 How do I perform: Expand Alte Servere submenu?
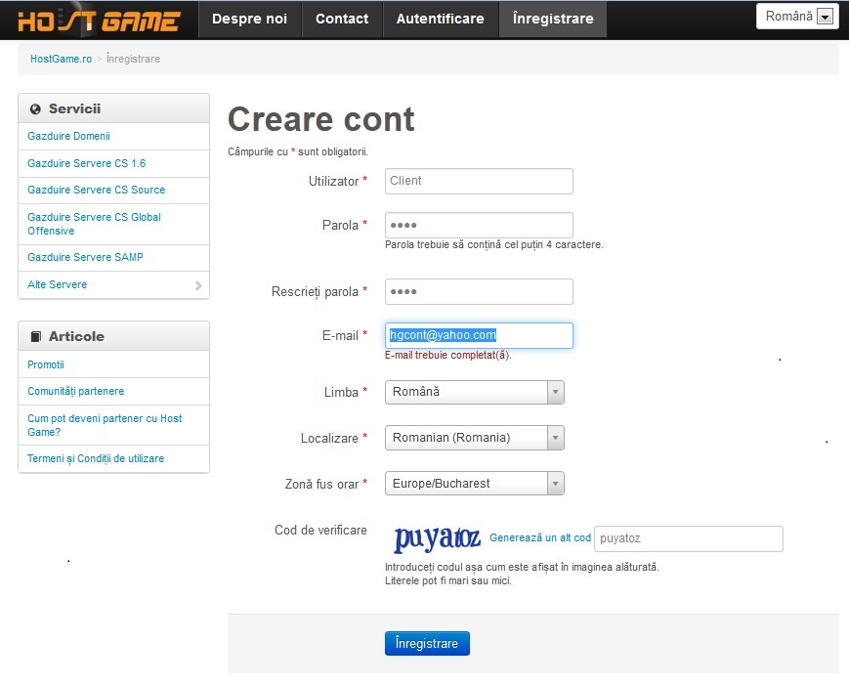(x=113, y=284)
